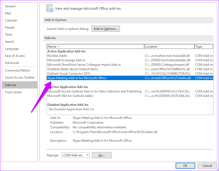The height and width of the screenshot is (171, 219).
Task: Select Skype Meeting Add-in for Microsoft Office row
Action: point(130,78)
